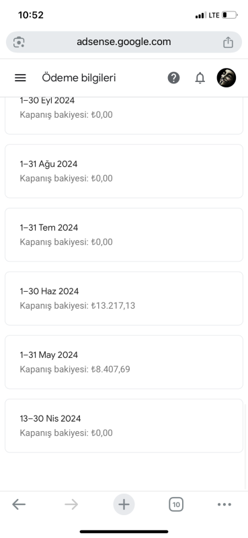Click the Ödeme bilgileri page title

point(79,78)
